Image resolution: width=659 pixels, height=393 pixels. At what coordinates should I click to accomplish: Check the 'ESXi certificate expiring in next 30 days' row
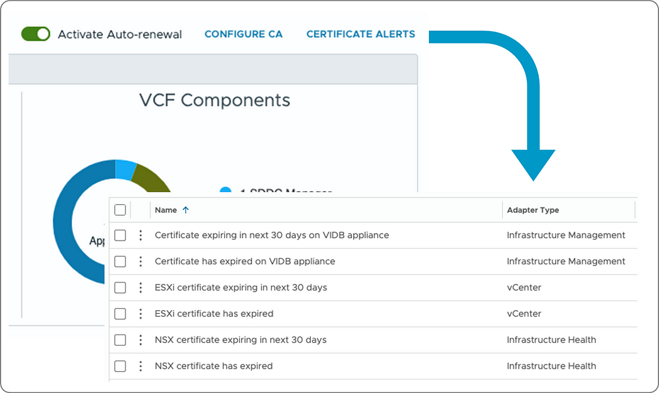(x=120, y=288)
